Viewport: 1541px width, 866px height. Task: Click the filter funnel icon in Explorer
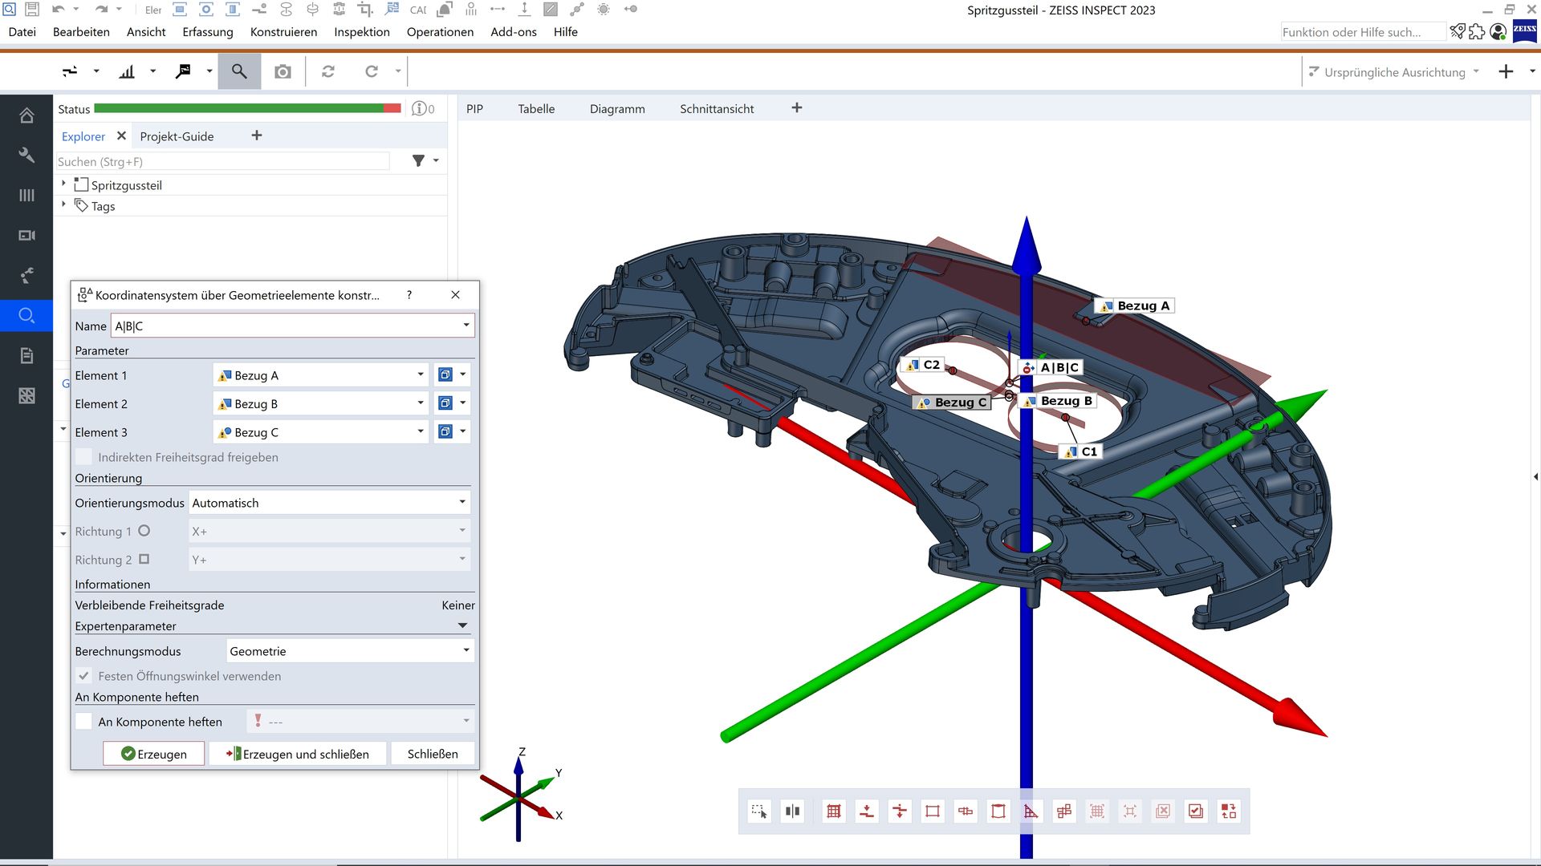418,161
